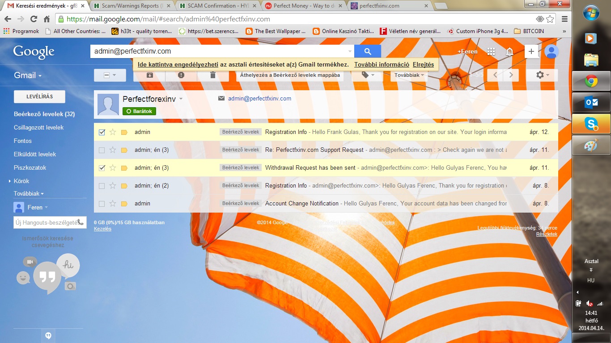Expand the Továbbiak toolbar dropdown

[x=409, y=75]
